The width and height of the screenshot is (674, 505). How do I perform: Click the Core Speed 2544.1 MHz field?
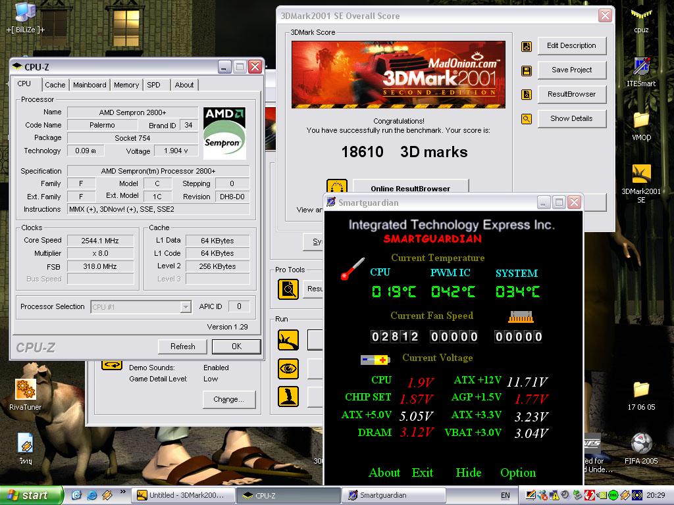[x=100, y=241]
